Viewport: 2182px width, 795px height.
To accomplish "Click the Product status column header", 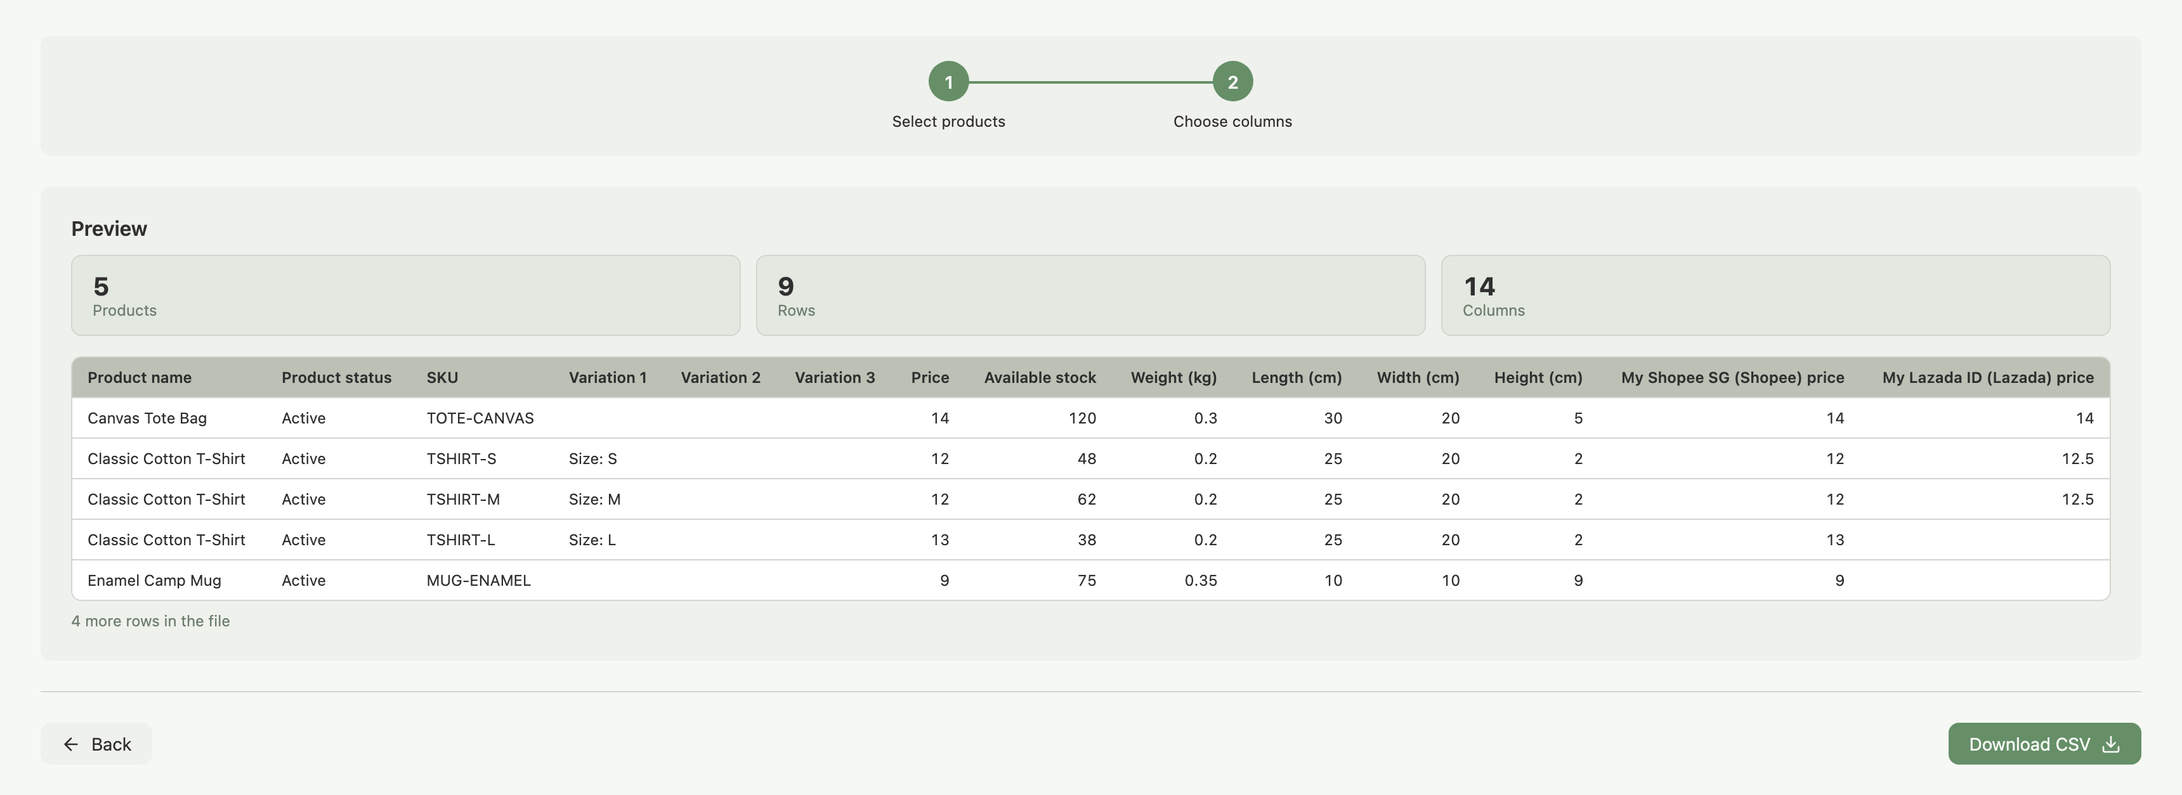I will [336, 378].
